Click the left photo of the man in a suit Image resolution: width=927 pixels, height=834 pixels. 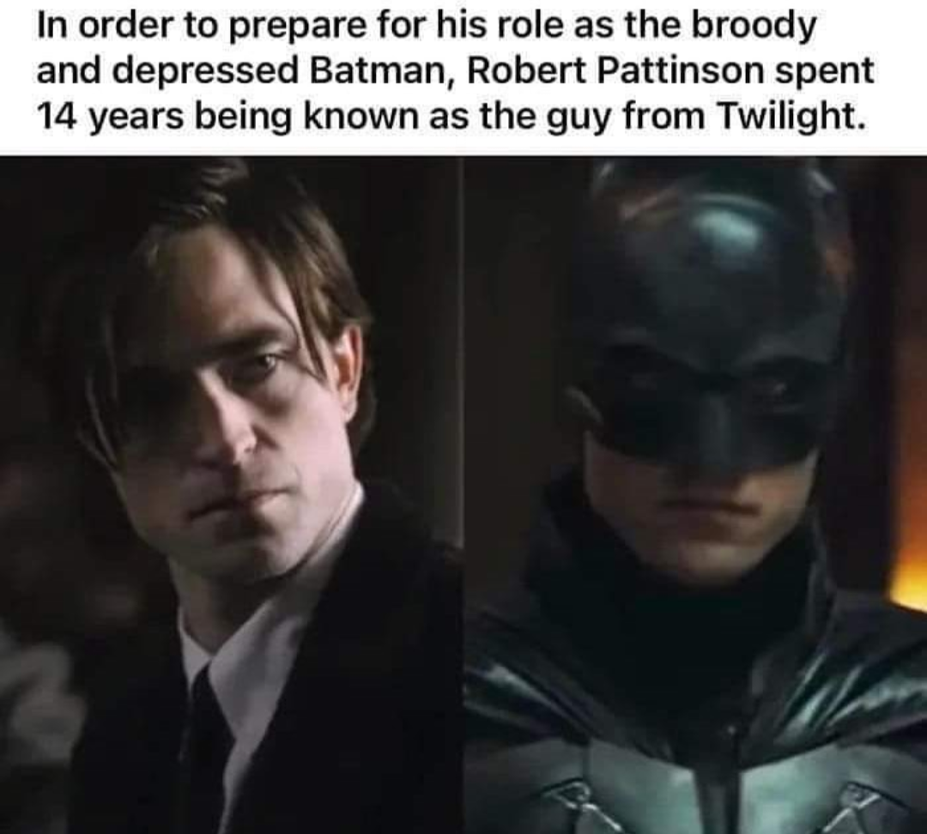pyautogui.click(x=231, y=495)
